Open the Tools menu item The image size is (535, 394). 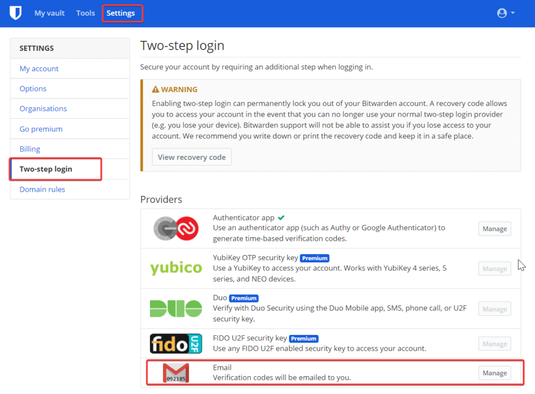(86, 13)
